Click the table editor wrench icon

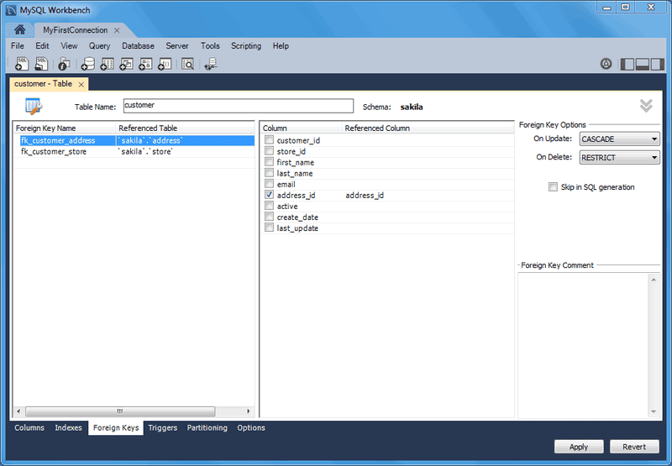point(34,107)
